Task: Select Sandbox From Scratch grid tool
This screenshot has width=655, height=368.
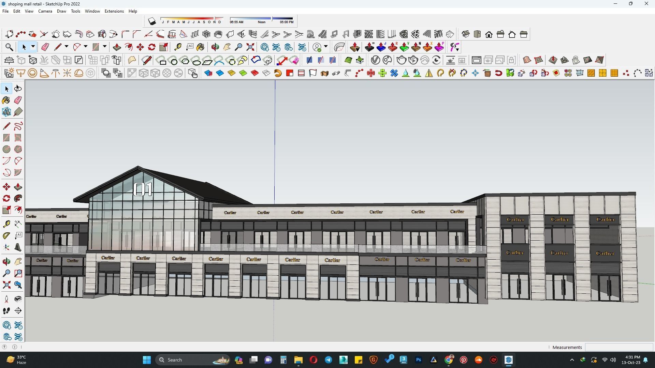Action: (539, 60)
